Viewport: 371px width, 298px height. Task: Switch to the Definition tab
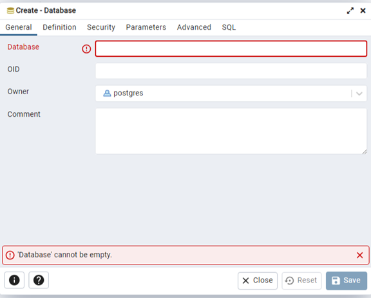point(59,27)
